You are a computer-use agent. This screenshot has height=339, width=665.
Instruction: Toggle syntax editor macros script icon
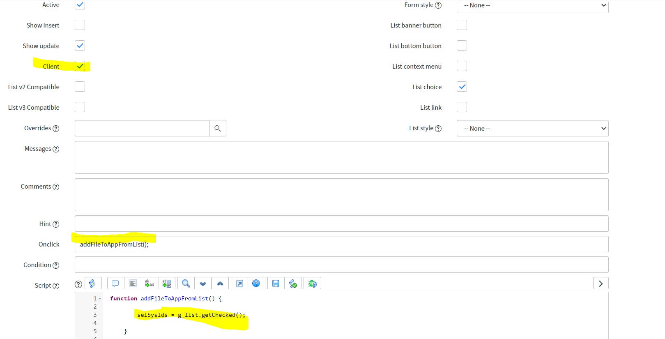coord(93,284)
